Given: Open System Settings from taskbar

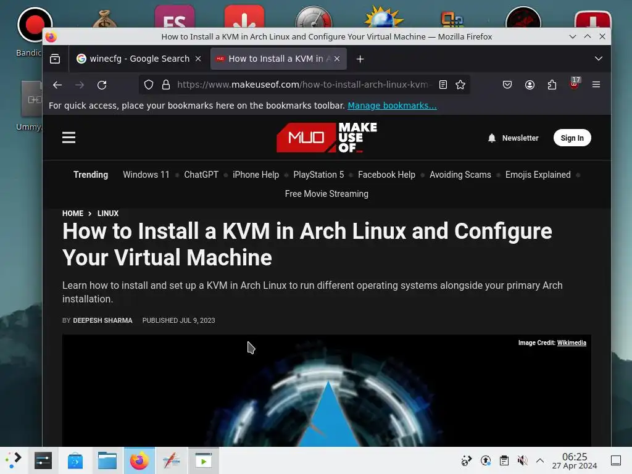Looking at the screenshot, I should coord(43,460).
